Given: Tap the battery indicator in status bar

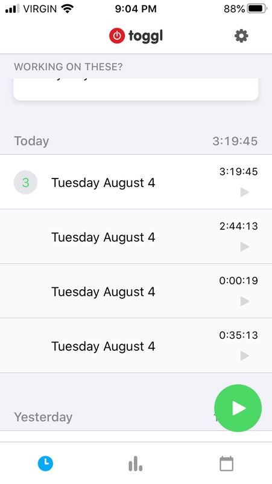Looking at the screenshot, I should tap(257, 8).
